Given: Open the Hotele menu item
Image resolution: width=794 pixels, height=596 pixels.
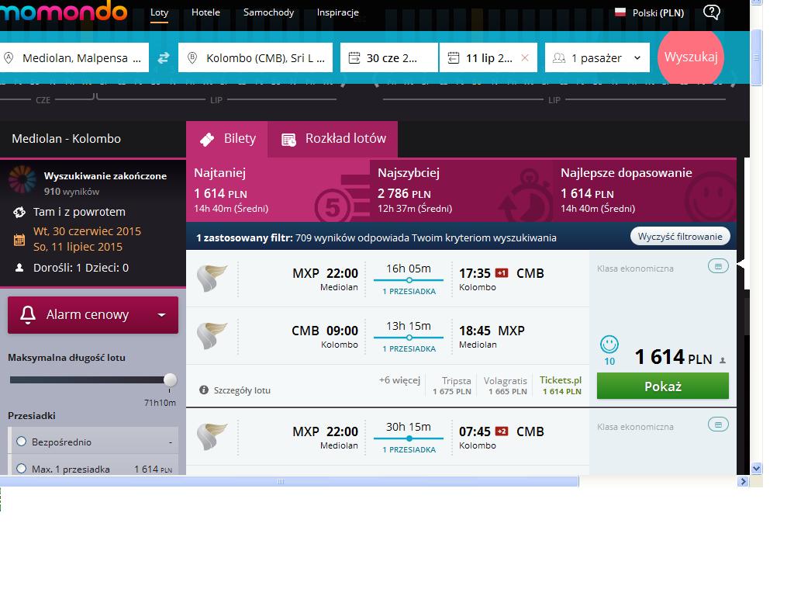Looking at the screenshot, I should coord(205,12).
